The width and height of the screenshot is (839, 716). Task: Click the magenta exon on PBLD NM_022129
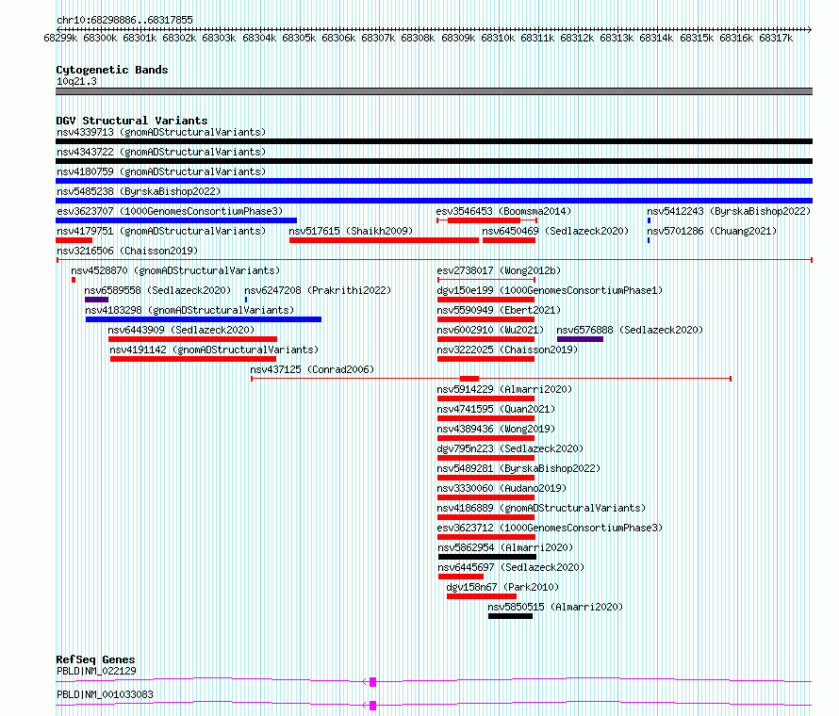pyautogui.click(x=373, y=682)
